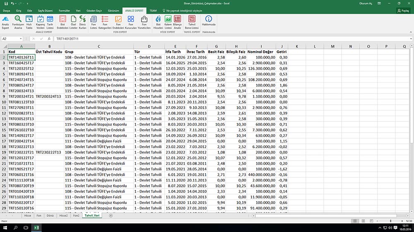Select all cells with corner button
414x232 pixels.
coord(5,46)
